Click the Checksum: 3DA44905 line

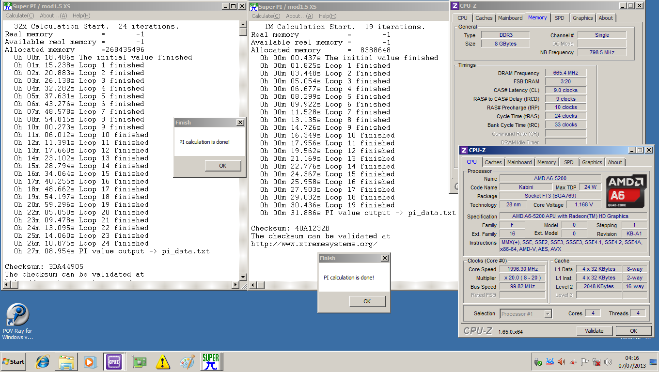coord(44,266)
